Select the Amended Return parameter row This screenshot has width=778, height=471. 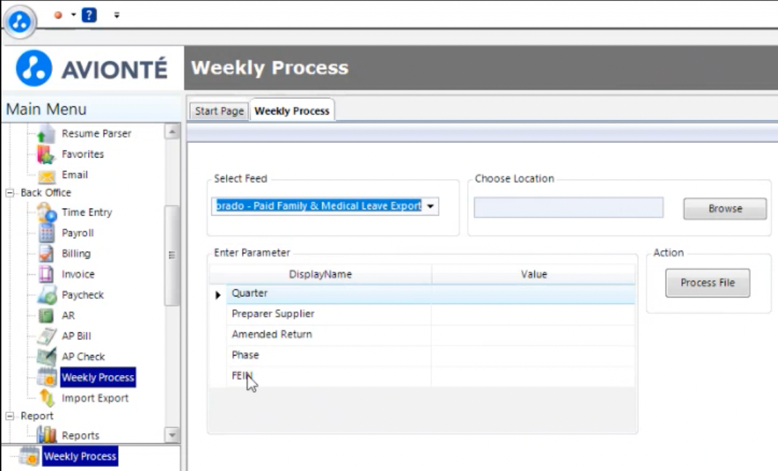pyautogui.click(x=422, y=335)
